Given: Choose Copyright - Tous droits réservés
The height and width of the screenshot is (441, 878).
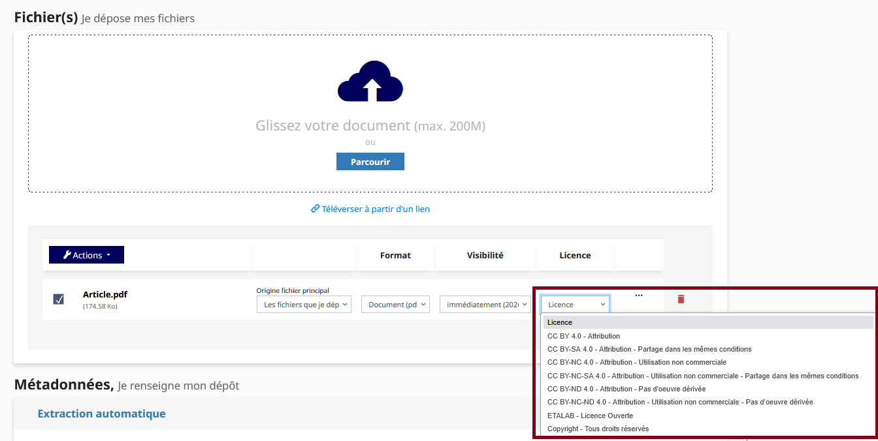Looking at the screenshot, I should tap(598, 429).
